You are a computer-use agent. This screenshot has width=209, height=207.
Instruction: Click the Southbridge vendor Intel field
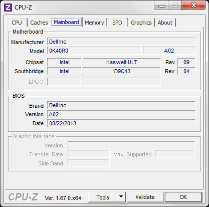coord(64,71)
